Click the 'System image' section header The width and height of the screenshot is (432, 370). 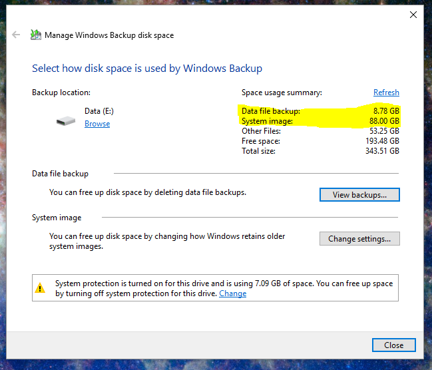tap(57, 218)
